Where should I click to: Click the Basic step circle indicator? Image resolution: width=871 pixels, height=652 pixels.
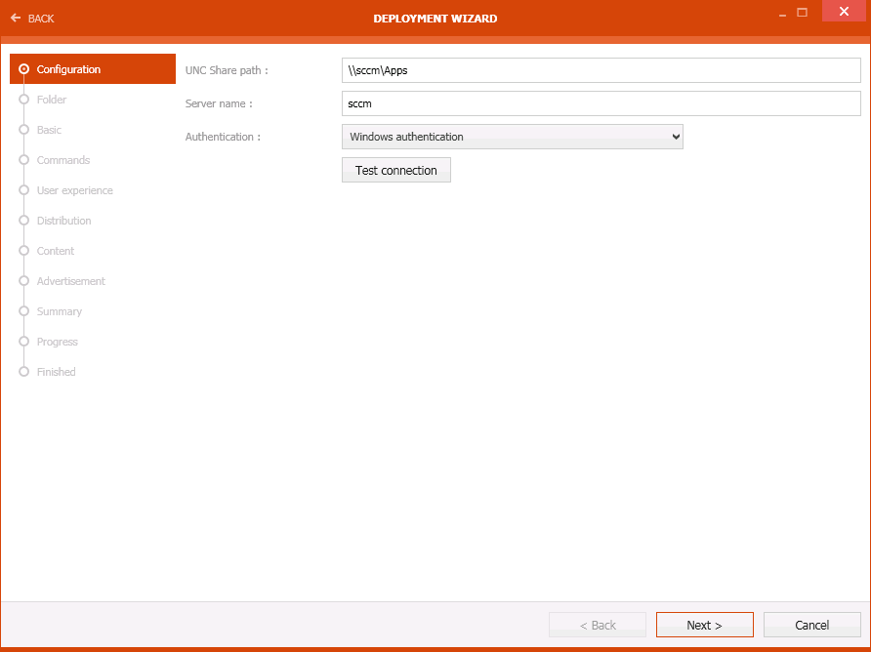22,130
